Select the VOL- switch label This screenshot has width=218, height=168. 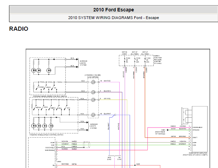tap(68, 108)
